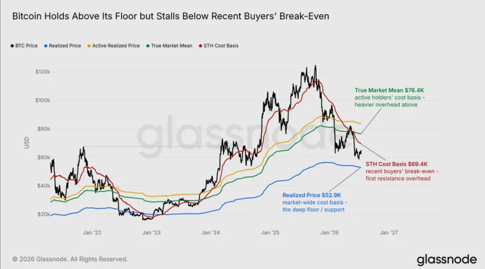Toggle the True Market Mean legend entry
The image size is (485, 269).
click(169, 46)
